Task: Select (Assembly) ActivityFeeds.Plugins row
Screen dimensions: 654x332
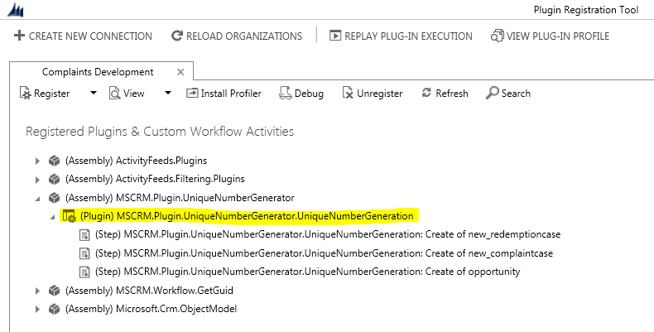Action: pos(136,161)
